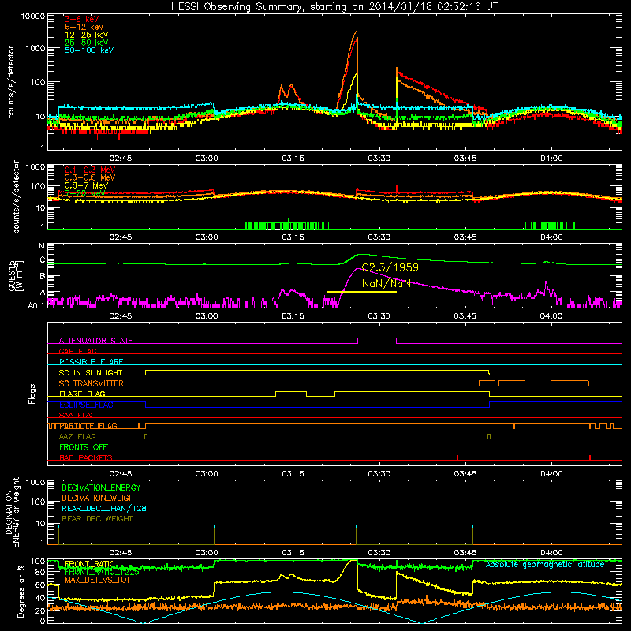Click the SC_TRANSMITTER label
The width and height of the screenshot is (631, 631).
(x=91, y=383)
